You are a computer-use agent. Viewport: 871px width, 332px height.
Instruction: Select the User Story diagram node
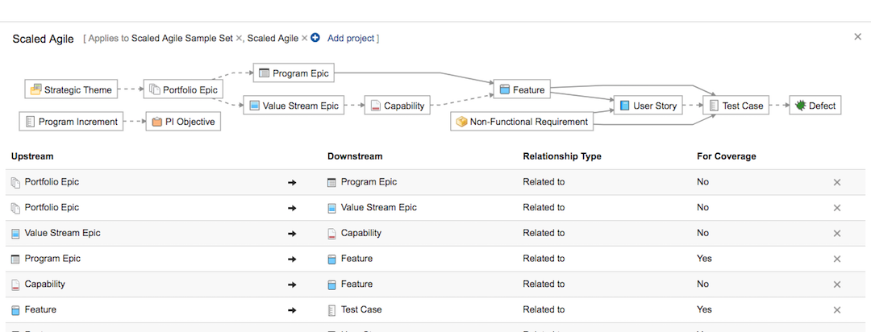(648, 106)
